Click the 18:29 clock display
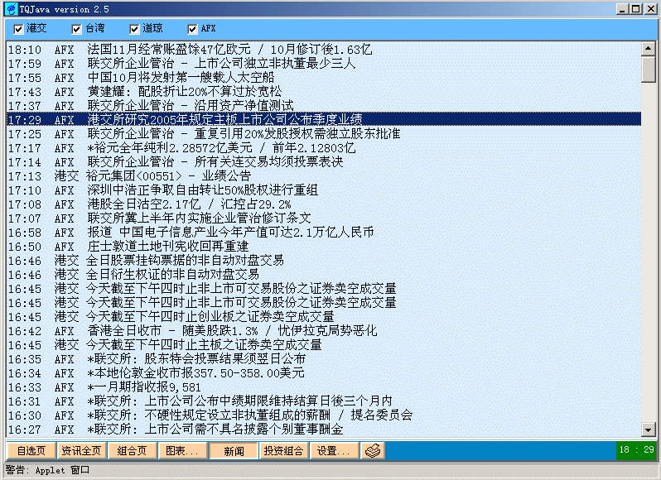 [636, 449]
